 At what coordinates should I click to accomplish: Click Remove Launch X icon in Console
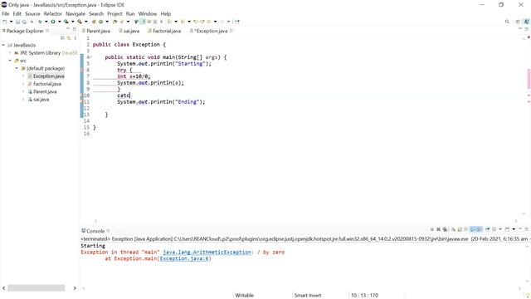(439, 229)
